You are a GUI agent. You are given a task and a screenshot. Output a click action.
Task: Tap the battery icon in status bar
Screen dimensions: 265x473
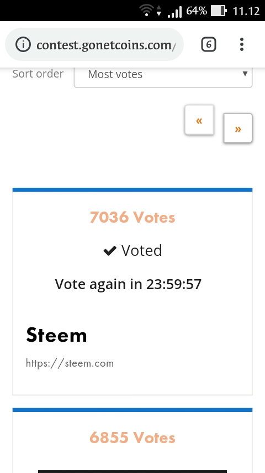(x=219, y=11)
